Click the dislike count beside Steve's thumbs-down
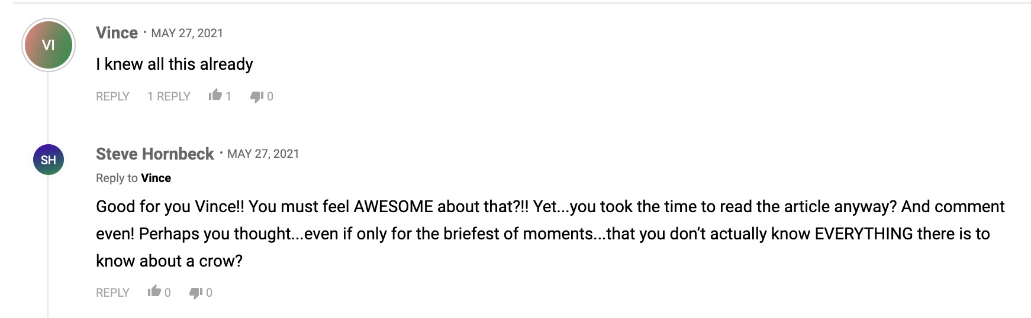Viewport: 1031px width, 318px height. tap(209, 293)
